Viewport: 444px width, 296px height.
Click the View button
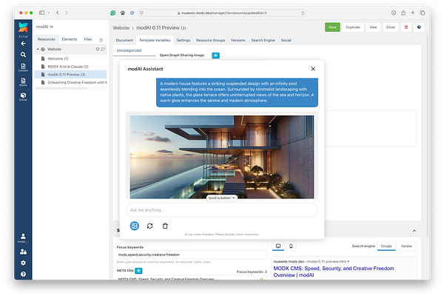373,27
